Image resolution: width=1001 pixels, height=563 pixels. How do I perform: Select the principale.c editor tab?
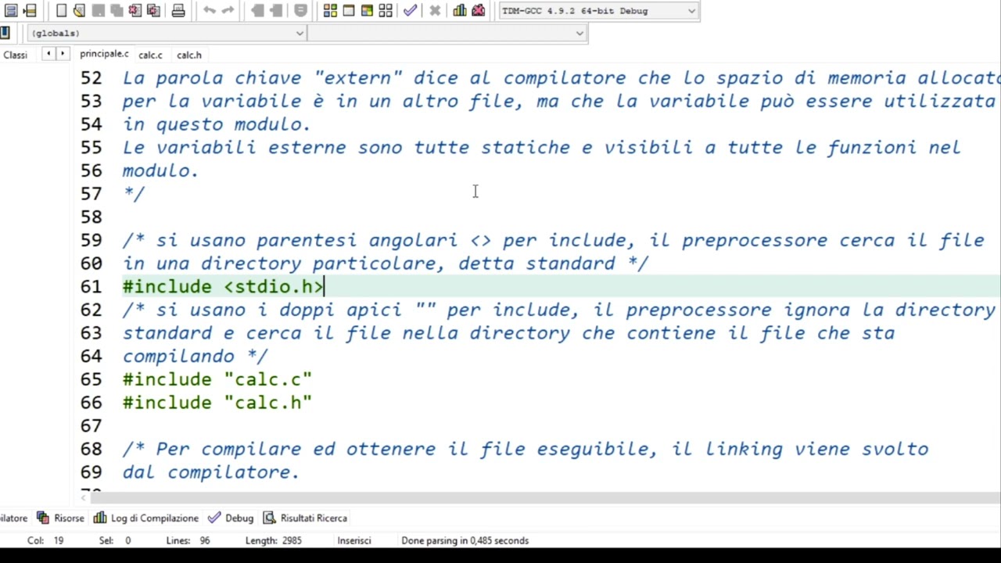click(104, 54)
